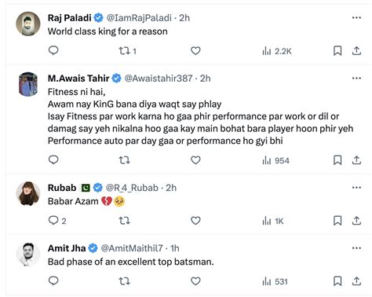Share Rubab's Babar Azam tweet
The height and width of the screenshot is (297, 372).
pos(356,221)
